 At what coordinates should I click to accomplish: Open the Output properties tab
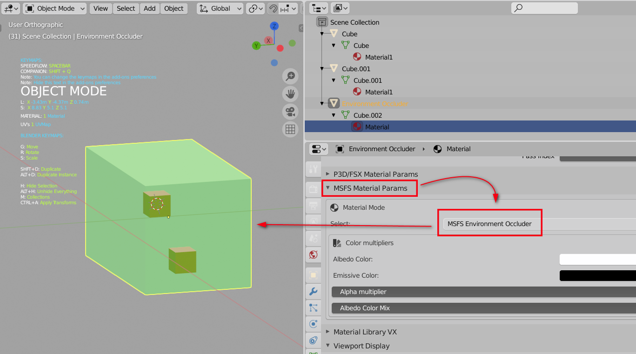point(314,206)
